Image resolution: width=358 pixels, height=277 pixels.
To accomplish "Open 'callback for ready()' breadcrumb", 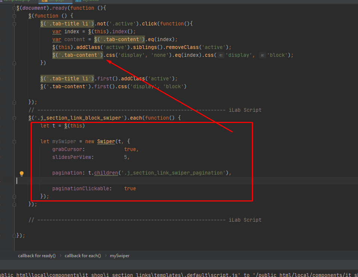I will click(37, 256).
